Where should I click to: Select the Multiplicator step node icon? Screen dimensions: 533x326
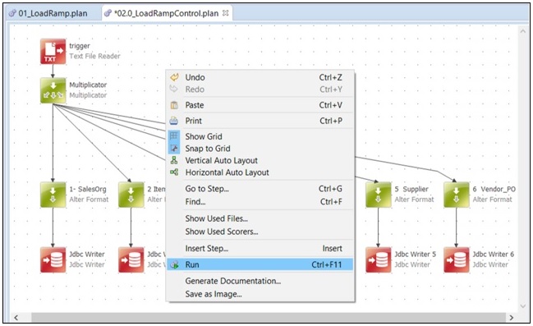tap(53, 90)
